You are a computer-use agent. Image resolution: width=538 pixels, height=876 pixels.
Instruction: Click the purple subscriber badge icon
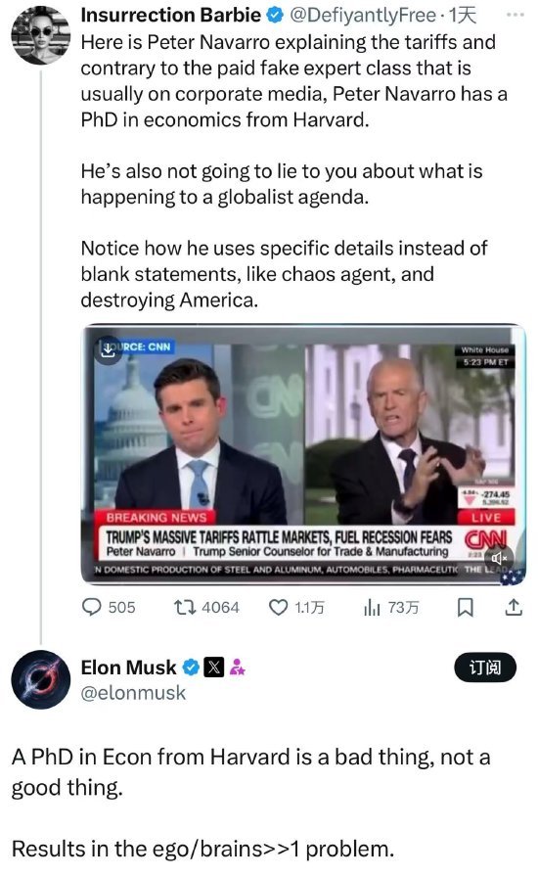[237, 668]
